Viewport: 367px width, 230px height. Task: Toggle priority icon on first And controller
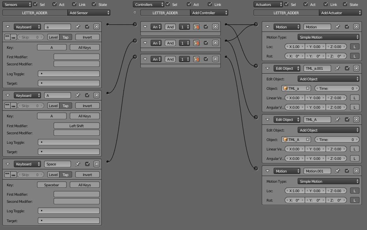(x=196, y=27)
